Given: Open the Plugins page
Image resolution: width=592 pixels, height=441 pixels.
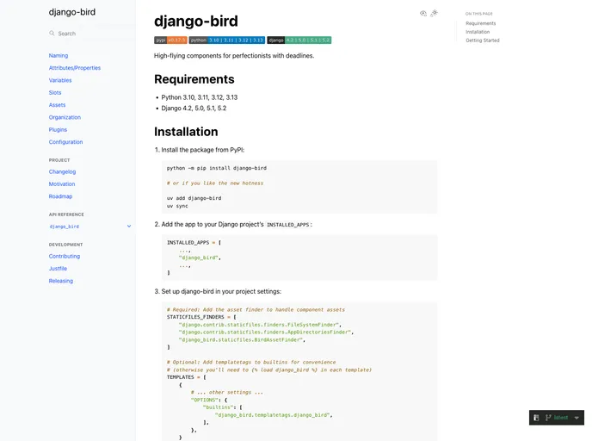Looking at the screenshot, I should point(58,129).
